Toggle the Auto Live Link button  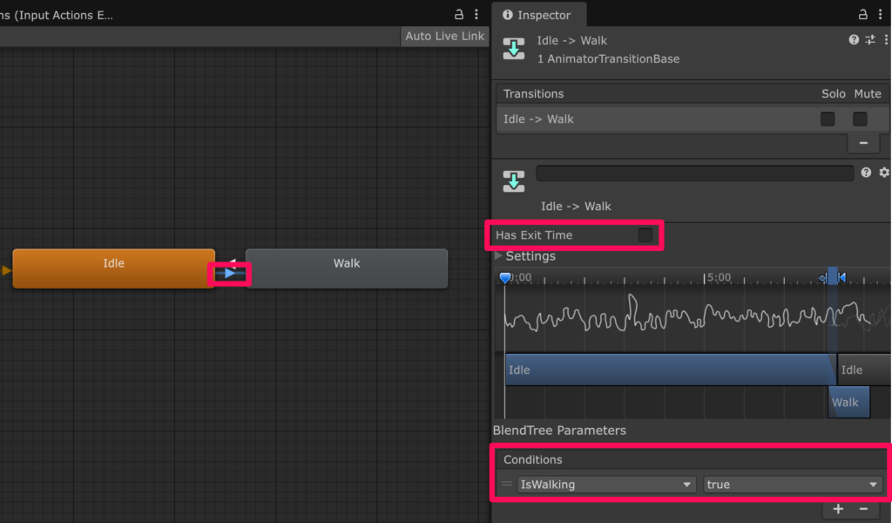pos(444,36)
